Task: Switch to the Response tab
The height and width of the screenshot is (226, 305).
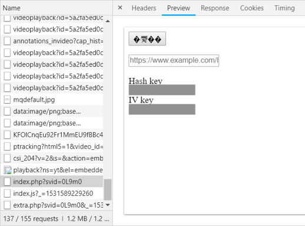Action: [x=215, y=8]
